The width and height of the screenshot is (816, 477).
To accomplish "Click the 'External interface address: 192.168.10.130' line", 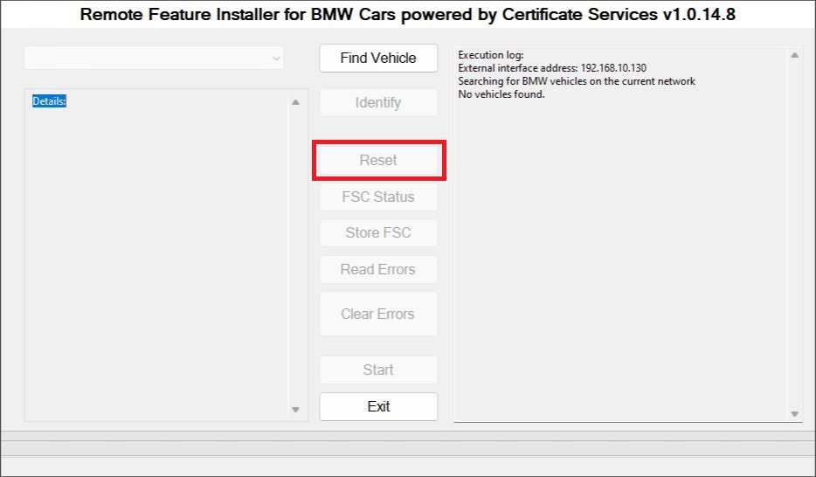I will tap(552, 68).
